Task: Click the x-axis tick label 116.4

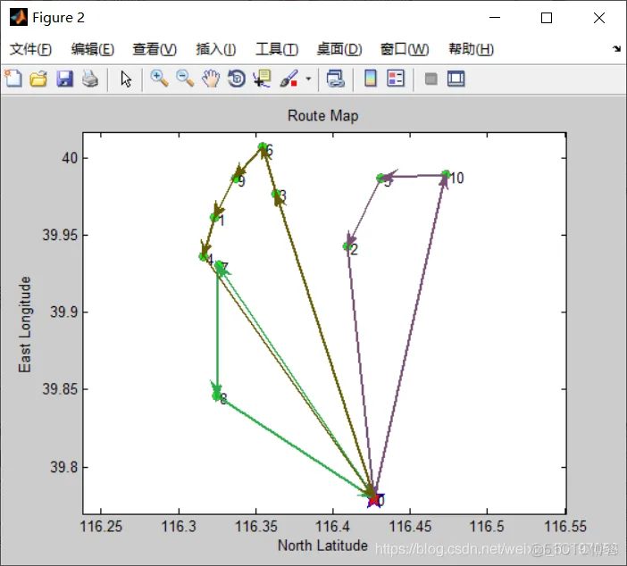Action: pyautogui.click(x=332, y=526)
